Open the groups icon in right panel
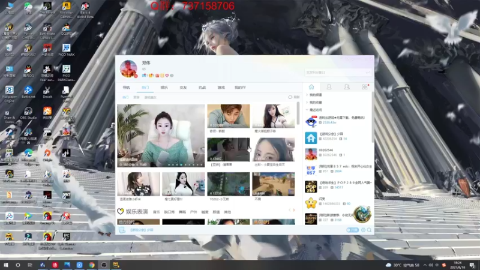The width and height of the screenshot is (480, 270). click(x=347, y=87)
